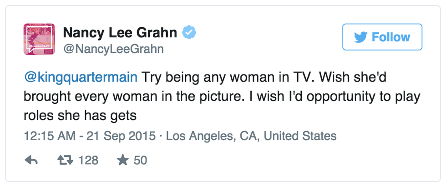View the 50 favorites count

140,160
